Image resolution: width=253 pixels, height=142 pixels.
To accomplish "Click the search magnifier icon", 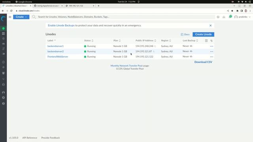I will point(34,17).
